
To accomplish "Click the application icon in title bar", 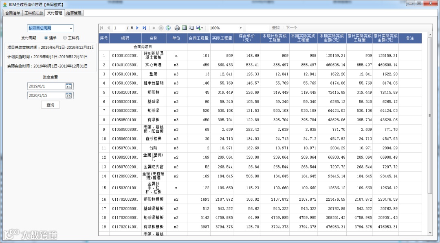I will [x=5, y=4].
